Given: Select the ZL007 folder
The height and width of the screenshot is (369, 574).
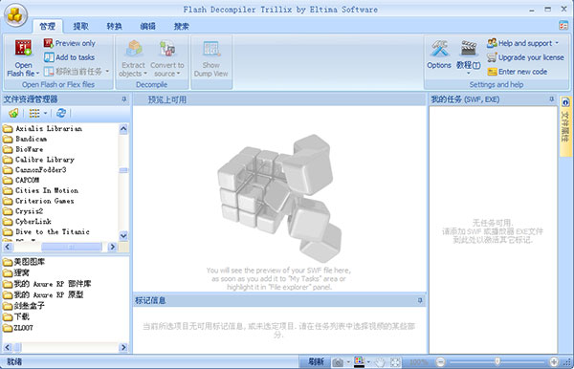Looking at the screenshot, I should [x=18, y=328].
